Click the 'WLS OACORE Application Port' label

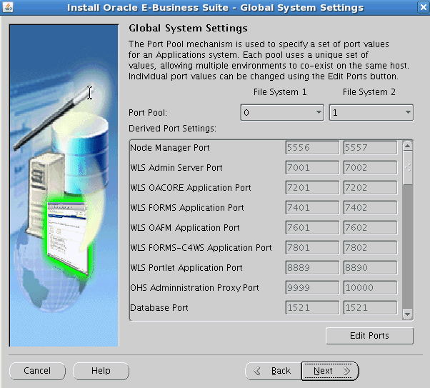[x=191, y=188]
